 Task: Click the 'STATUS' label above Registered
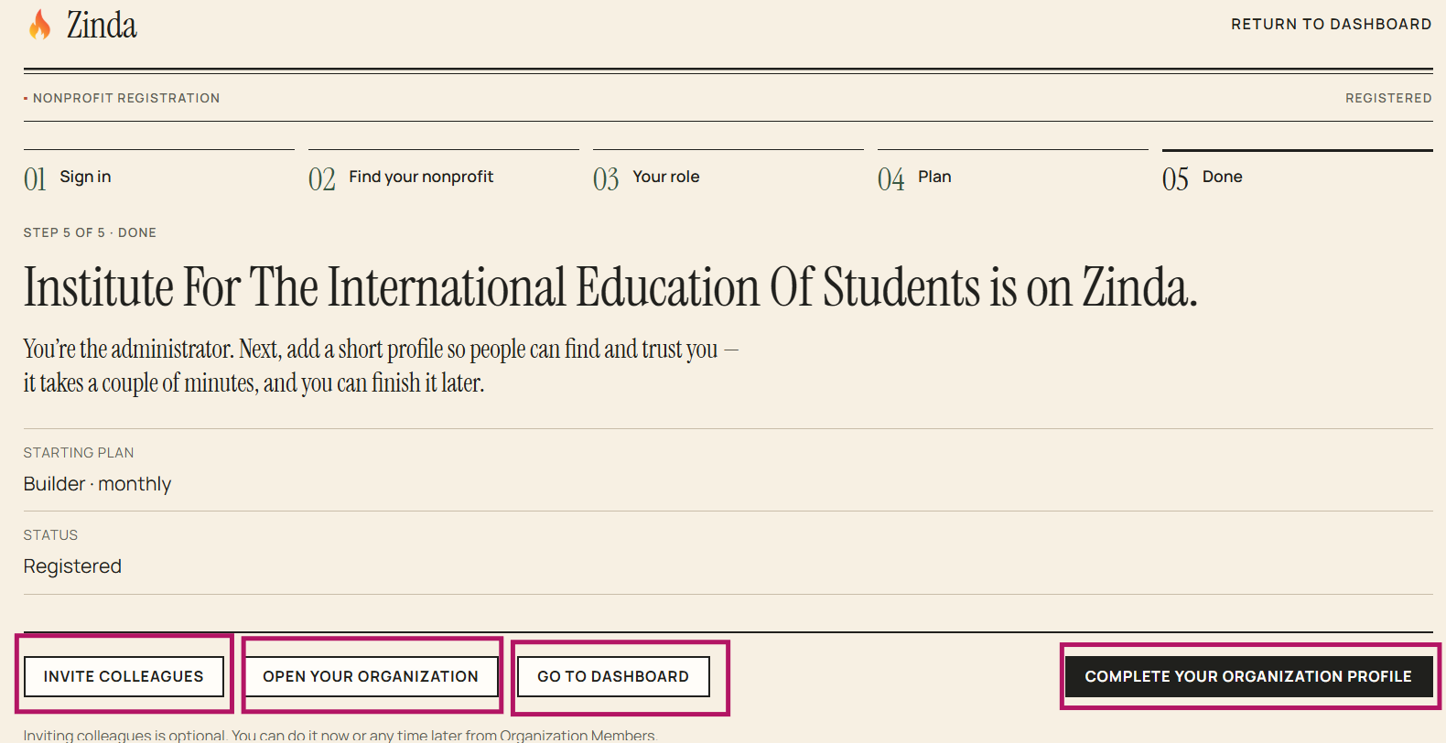coord(50,535)
